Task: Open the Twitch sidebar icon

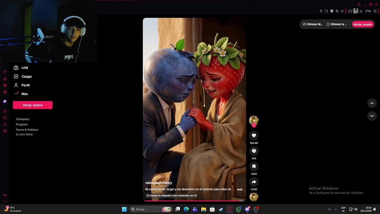Action: [5, 101]
